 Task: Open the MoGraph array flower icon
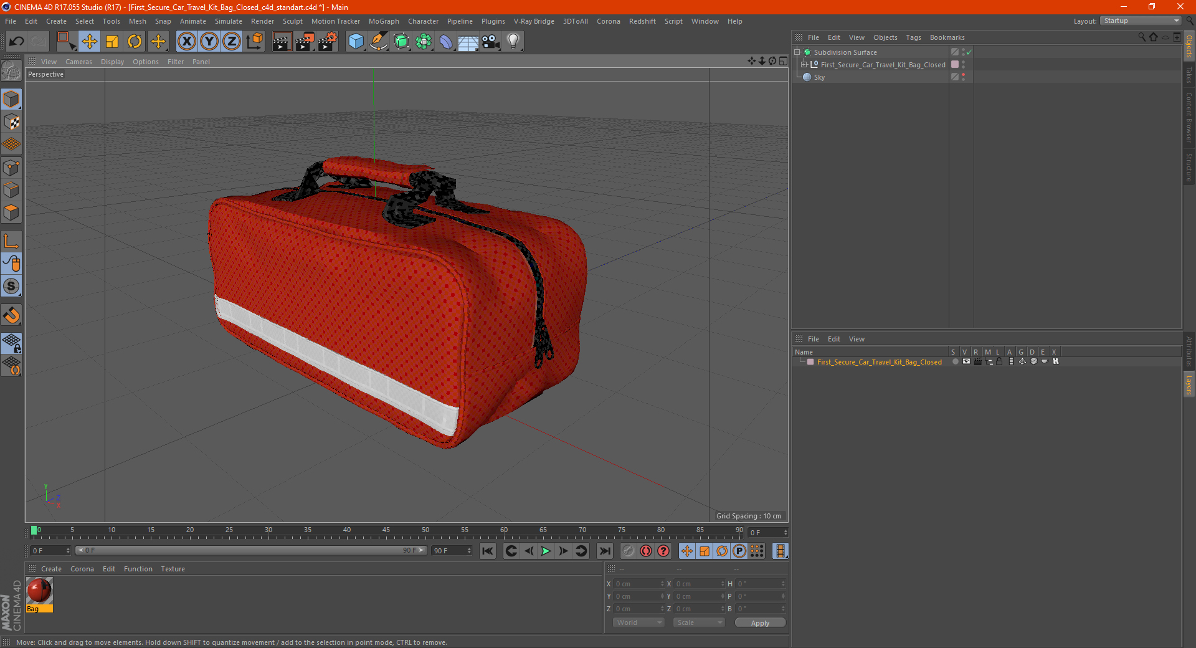(x=424, y=42)
